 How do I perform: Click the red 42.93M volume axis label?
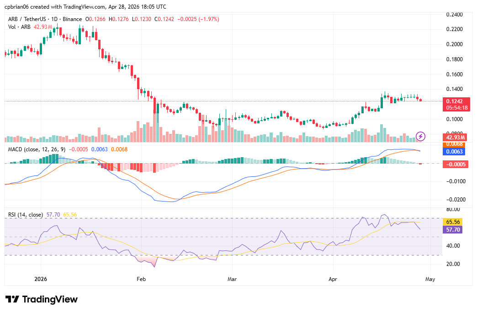455,137
